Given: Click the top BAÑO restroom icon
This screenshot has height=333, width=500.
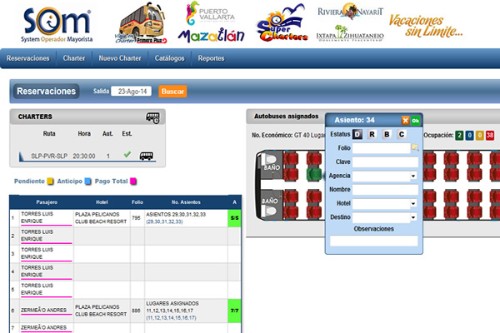Looking at the screenshot, I should coord(270,162).
